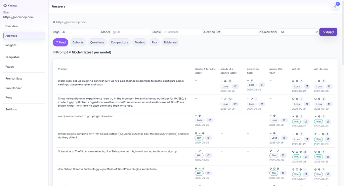Switch to the Cohorts tab
The image size is (344, 186).
(x=78, y=42)
